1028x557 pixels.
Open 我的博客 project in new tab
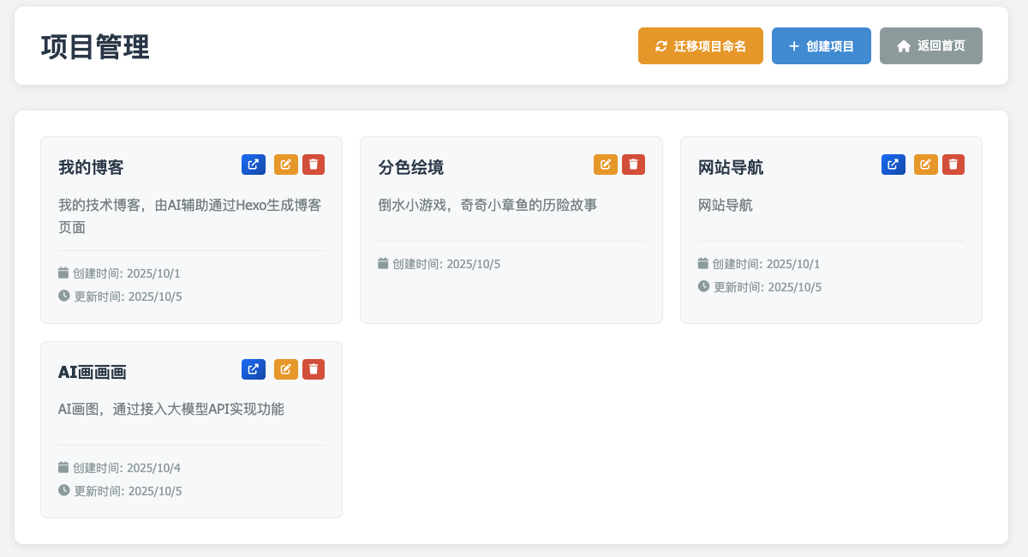[x=253, y=164]
